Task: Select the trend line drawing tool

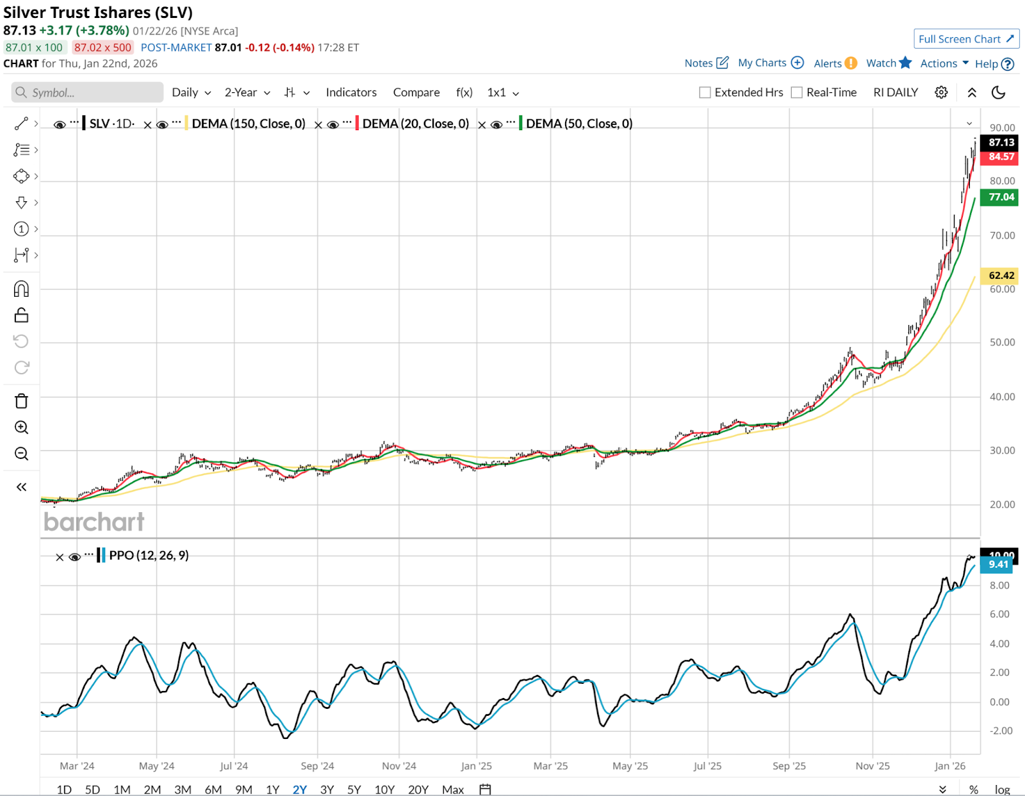Action: (x=21, y=124)
